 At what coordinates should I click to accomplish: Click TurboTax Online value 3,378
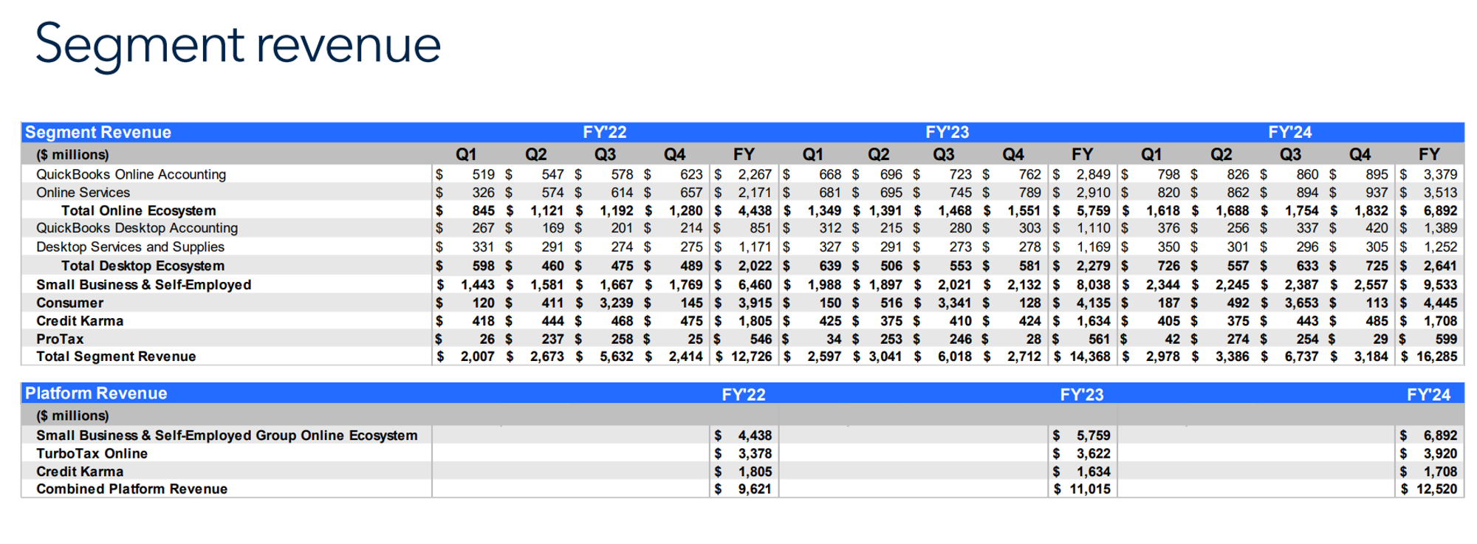[755, 453]
